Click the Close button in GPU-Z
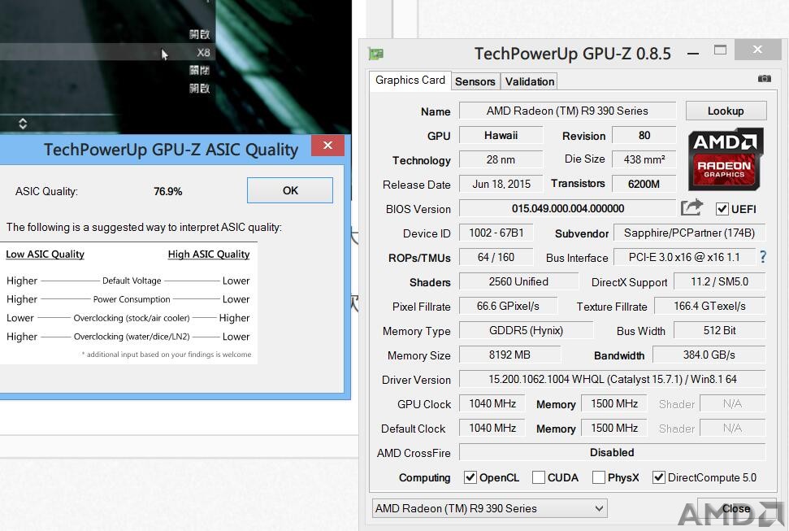 point(735,509)
